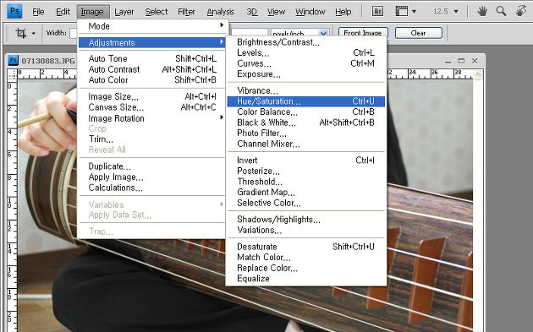Viewport: 533px width, 332px height.
Task: Click the Image menu header
Action: click(92, 12)
